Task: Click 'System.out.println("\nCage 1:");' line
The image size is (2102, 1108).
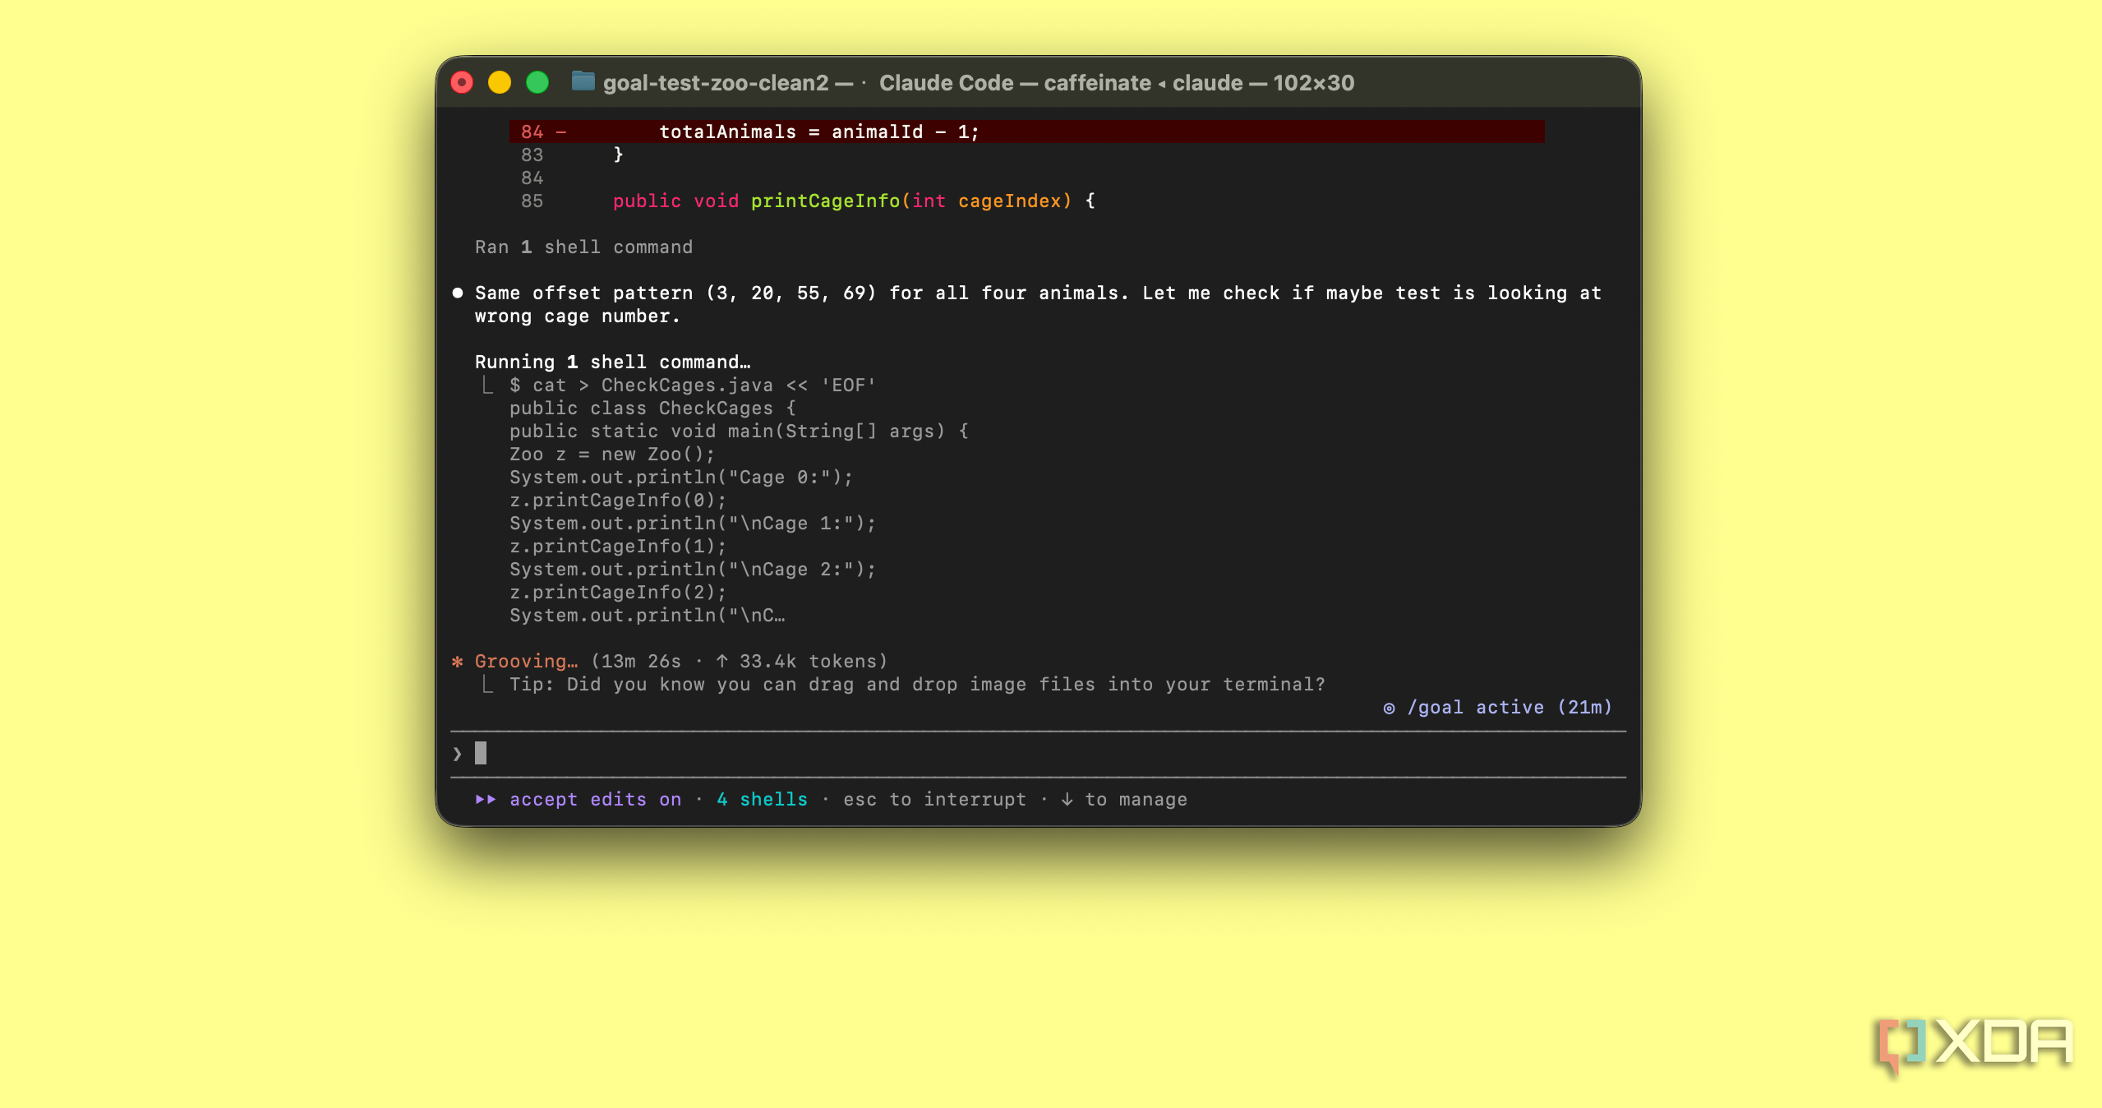Action: point(693,523)
